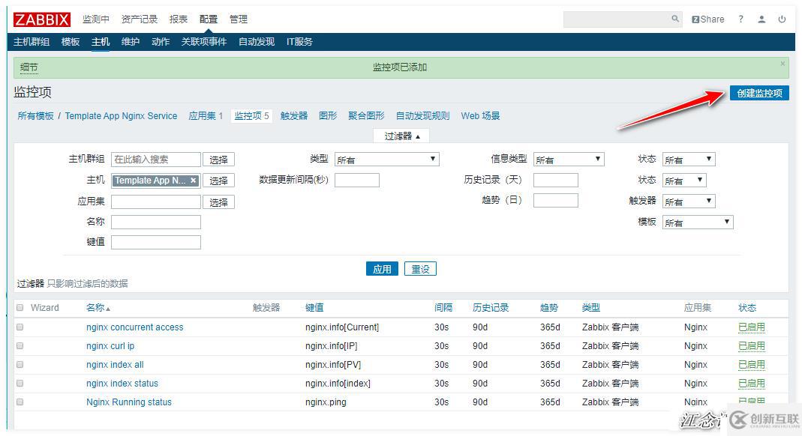Image resolution: width=802 pixels, height=436 pixels.
Task: Open the 类型 dropdown
Action: click(386, 160)
